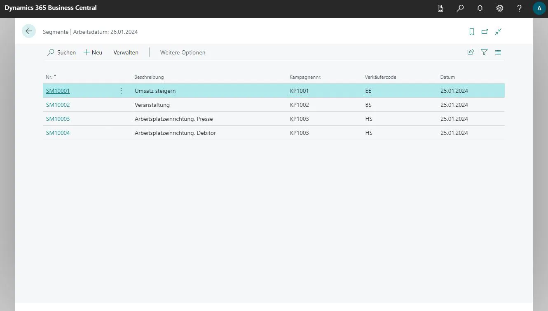Click campaign number KP1002
The width and height of the screenshot is (548, 311).
(300, 105)
